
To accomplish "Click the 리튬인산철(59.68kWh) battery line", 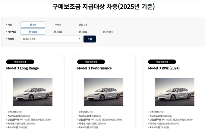I will pos(163,124).
